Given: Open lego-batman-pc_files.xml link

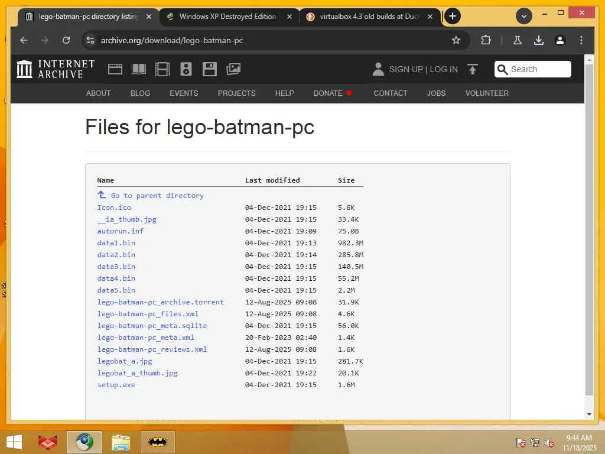Looking at the screenshot, I should click(148, 314).
